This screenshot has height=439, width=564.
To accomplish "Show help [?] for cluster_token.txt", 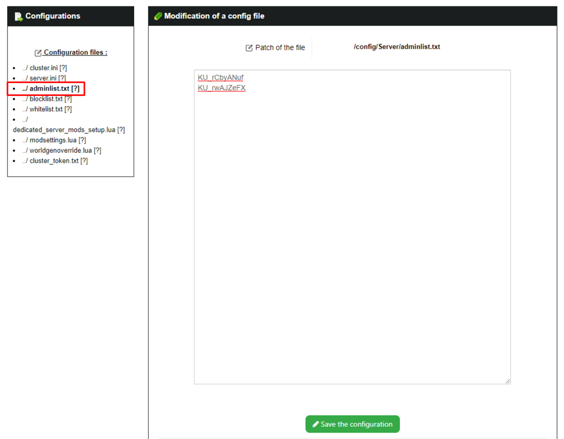I will pyautogui.click(x=84, y=160).
